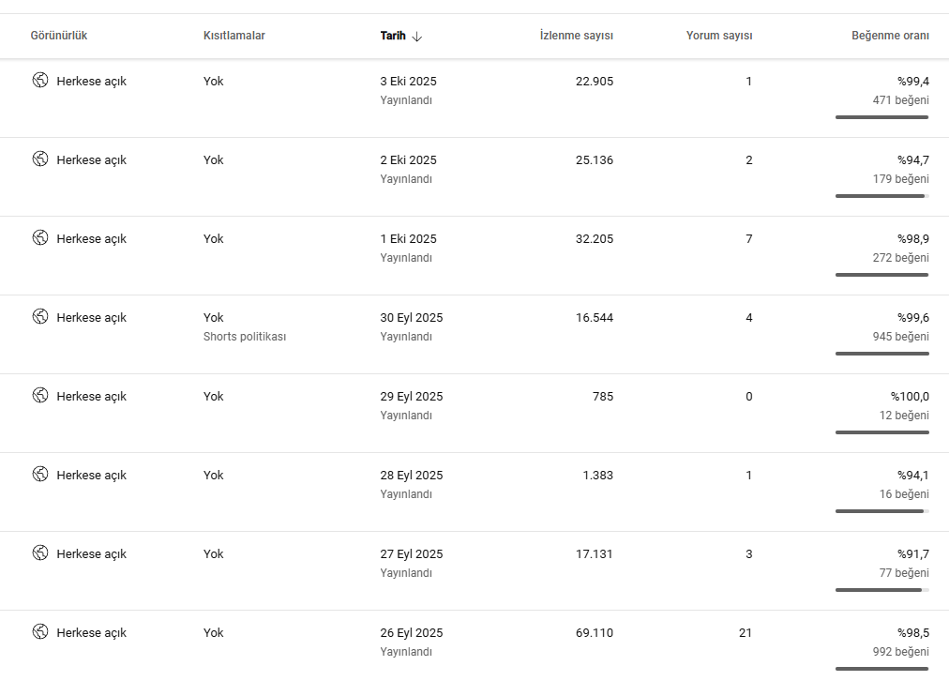Click the Yorum sayısı column header
The width and height of the screenshot is (949, 681).
coord(719,36)
